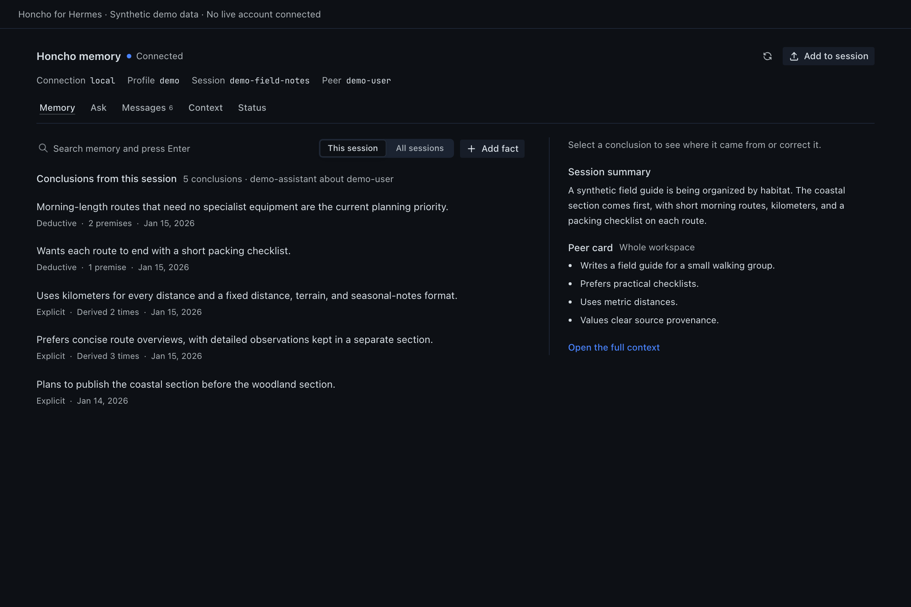Switch to the Ask tab
Screen dimensions: 911x607
[98, 108]
